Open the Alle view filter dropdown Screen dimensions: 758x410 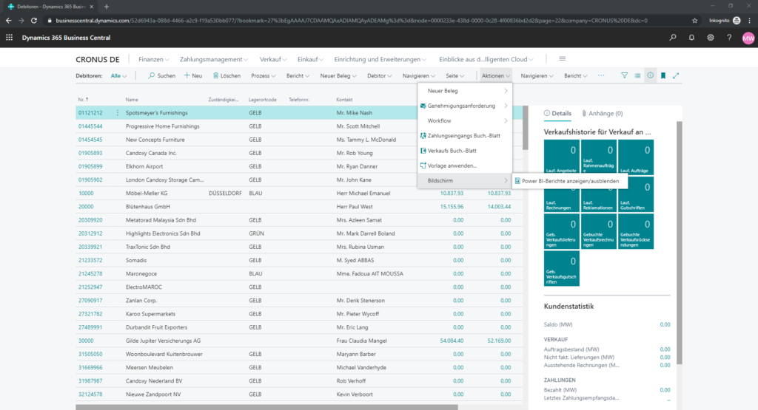coord(118,76)
